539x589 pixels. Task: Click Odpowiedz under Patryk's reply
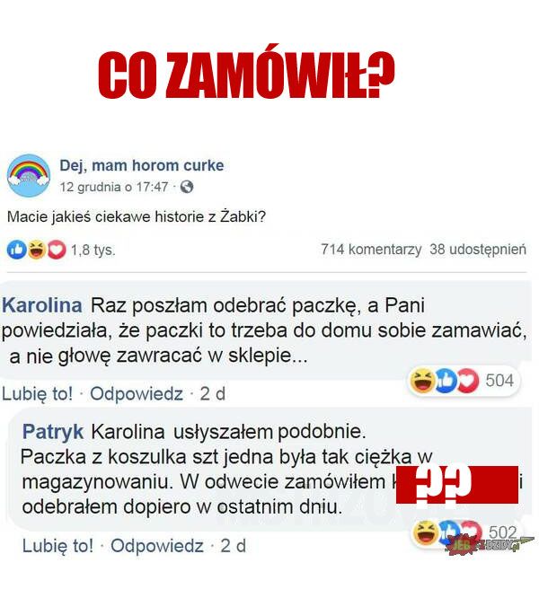click(x=157, y=546)
